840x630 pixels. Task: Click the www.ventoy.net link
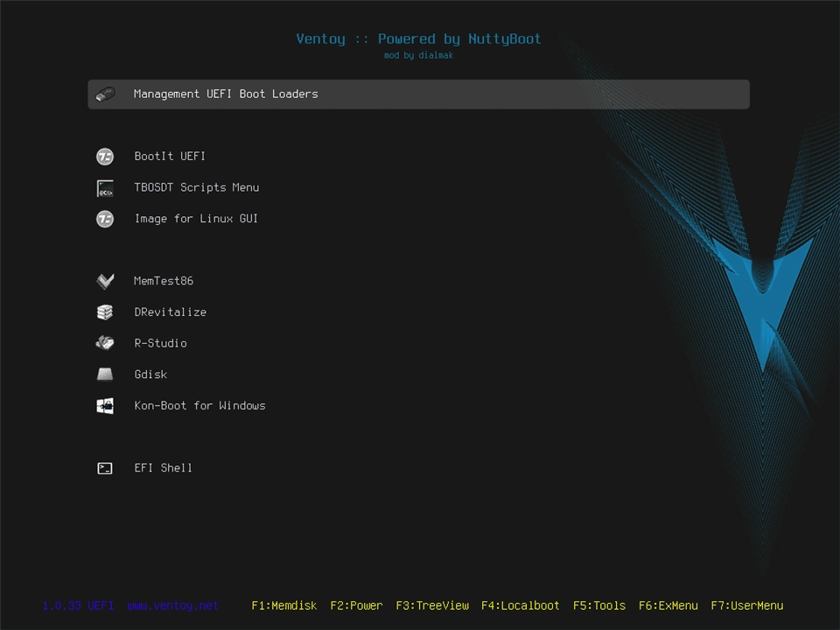173,605
